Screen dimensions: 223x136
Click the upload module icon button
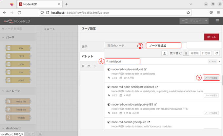pyautogui.click(x=165, y=53)
